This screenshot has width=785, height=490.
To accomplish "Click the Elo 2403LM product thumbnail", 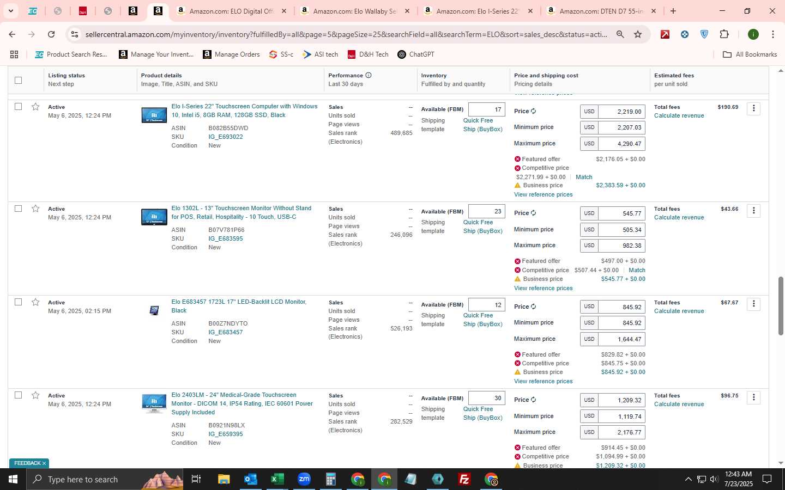I will pos(154,403).
